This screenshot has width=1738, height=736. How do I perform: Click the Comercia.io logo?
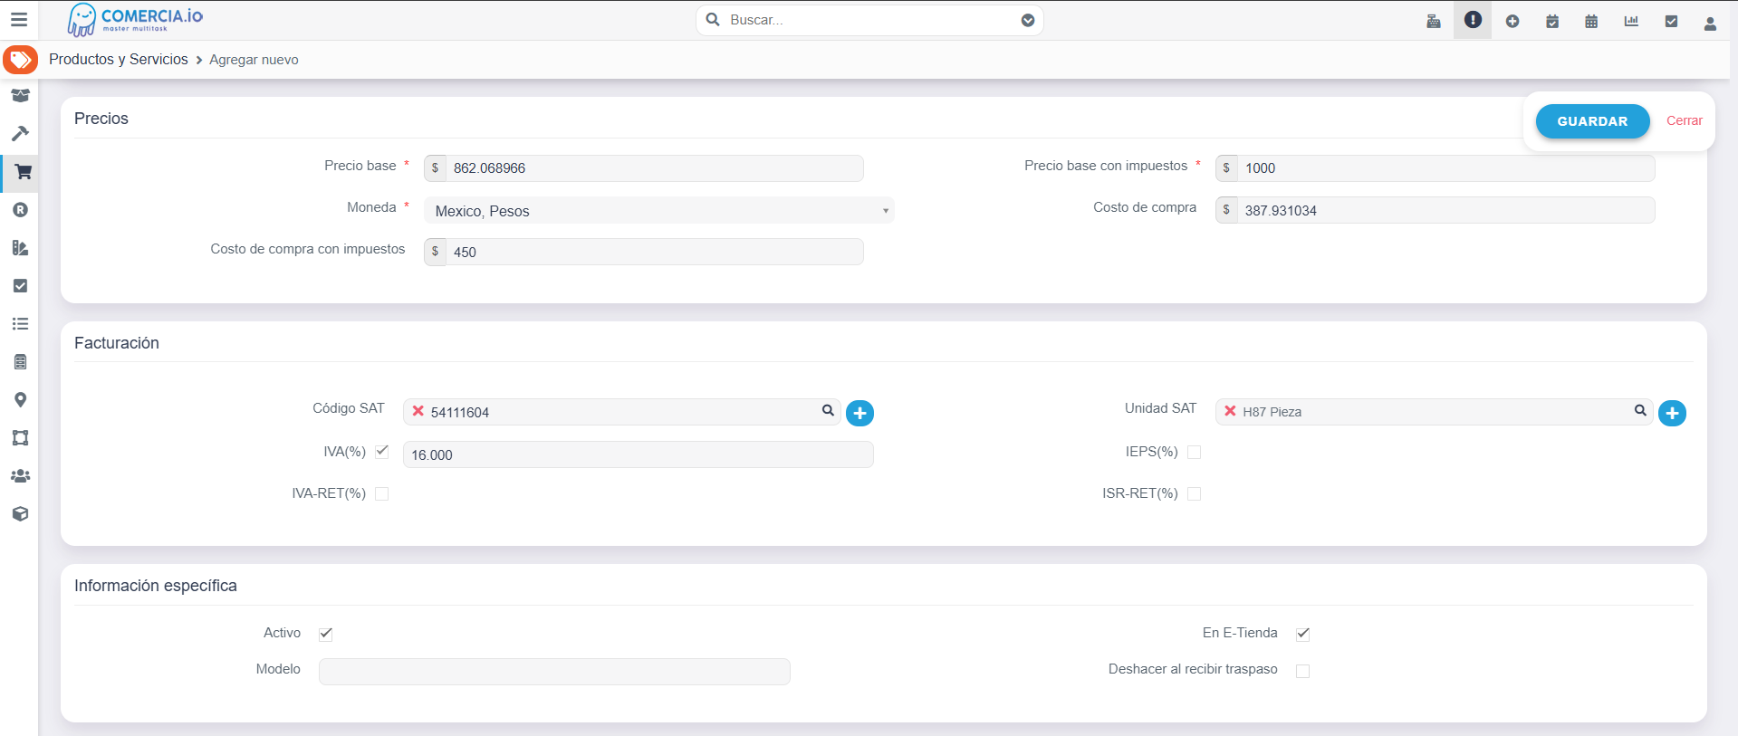136,20
